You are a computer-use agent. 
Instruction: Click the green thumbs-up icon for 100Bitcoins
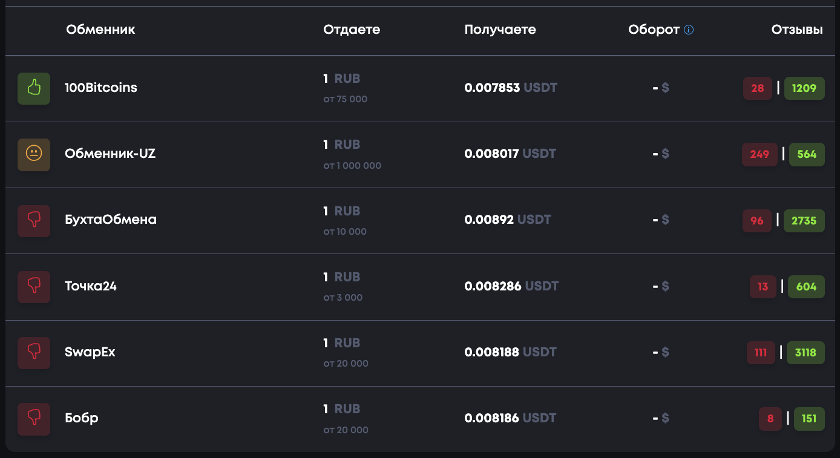click(34, 88)
